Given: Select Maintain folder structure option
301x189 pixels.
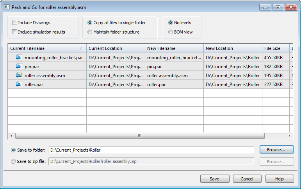Looking at the screenshot, I should [x=90, y=32].
